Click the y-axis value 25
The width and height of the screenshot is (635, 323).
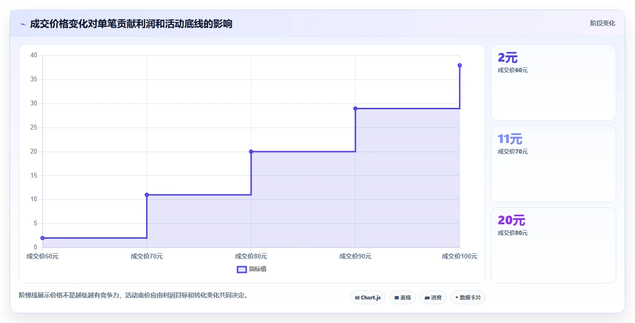coord(34,128)
